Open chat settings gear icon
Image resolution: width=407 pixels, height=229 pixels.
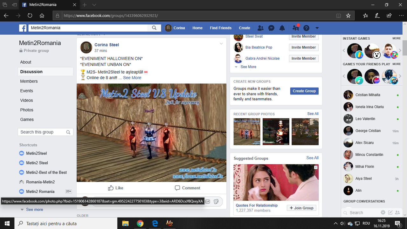pyautogui.click(x=383, y=213)
